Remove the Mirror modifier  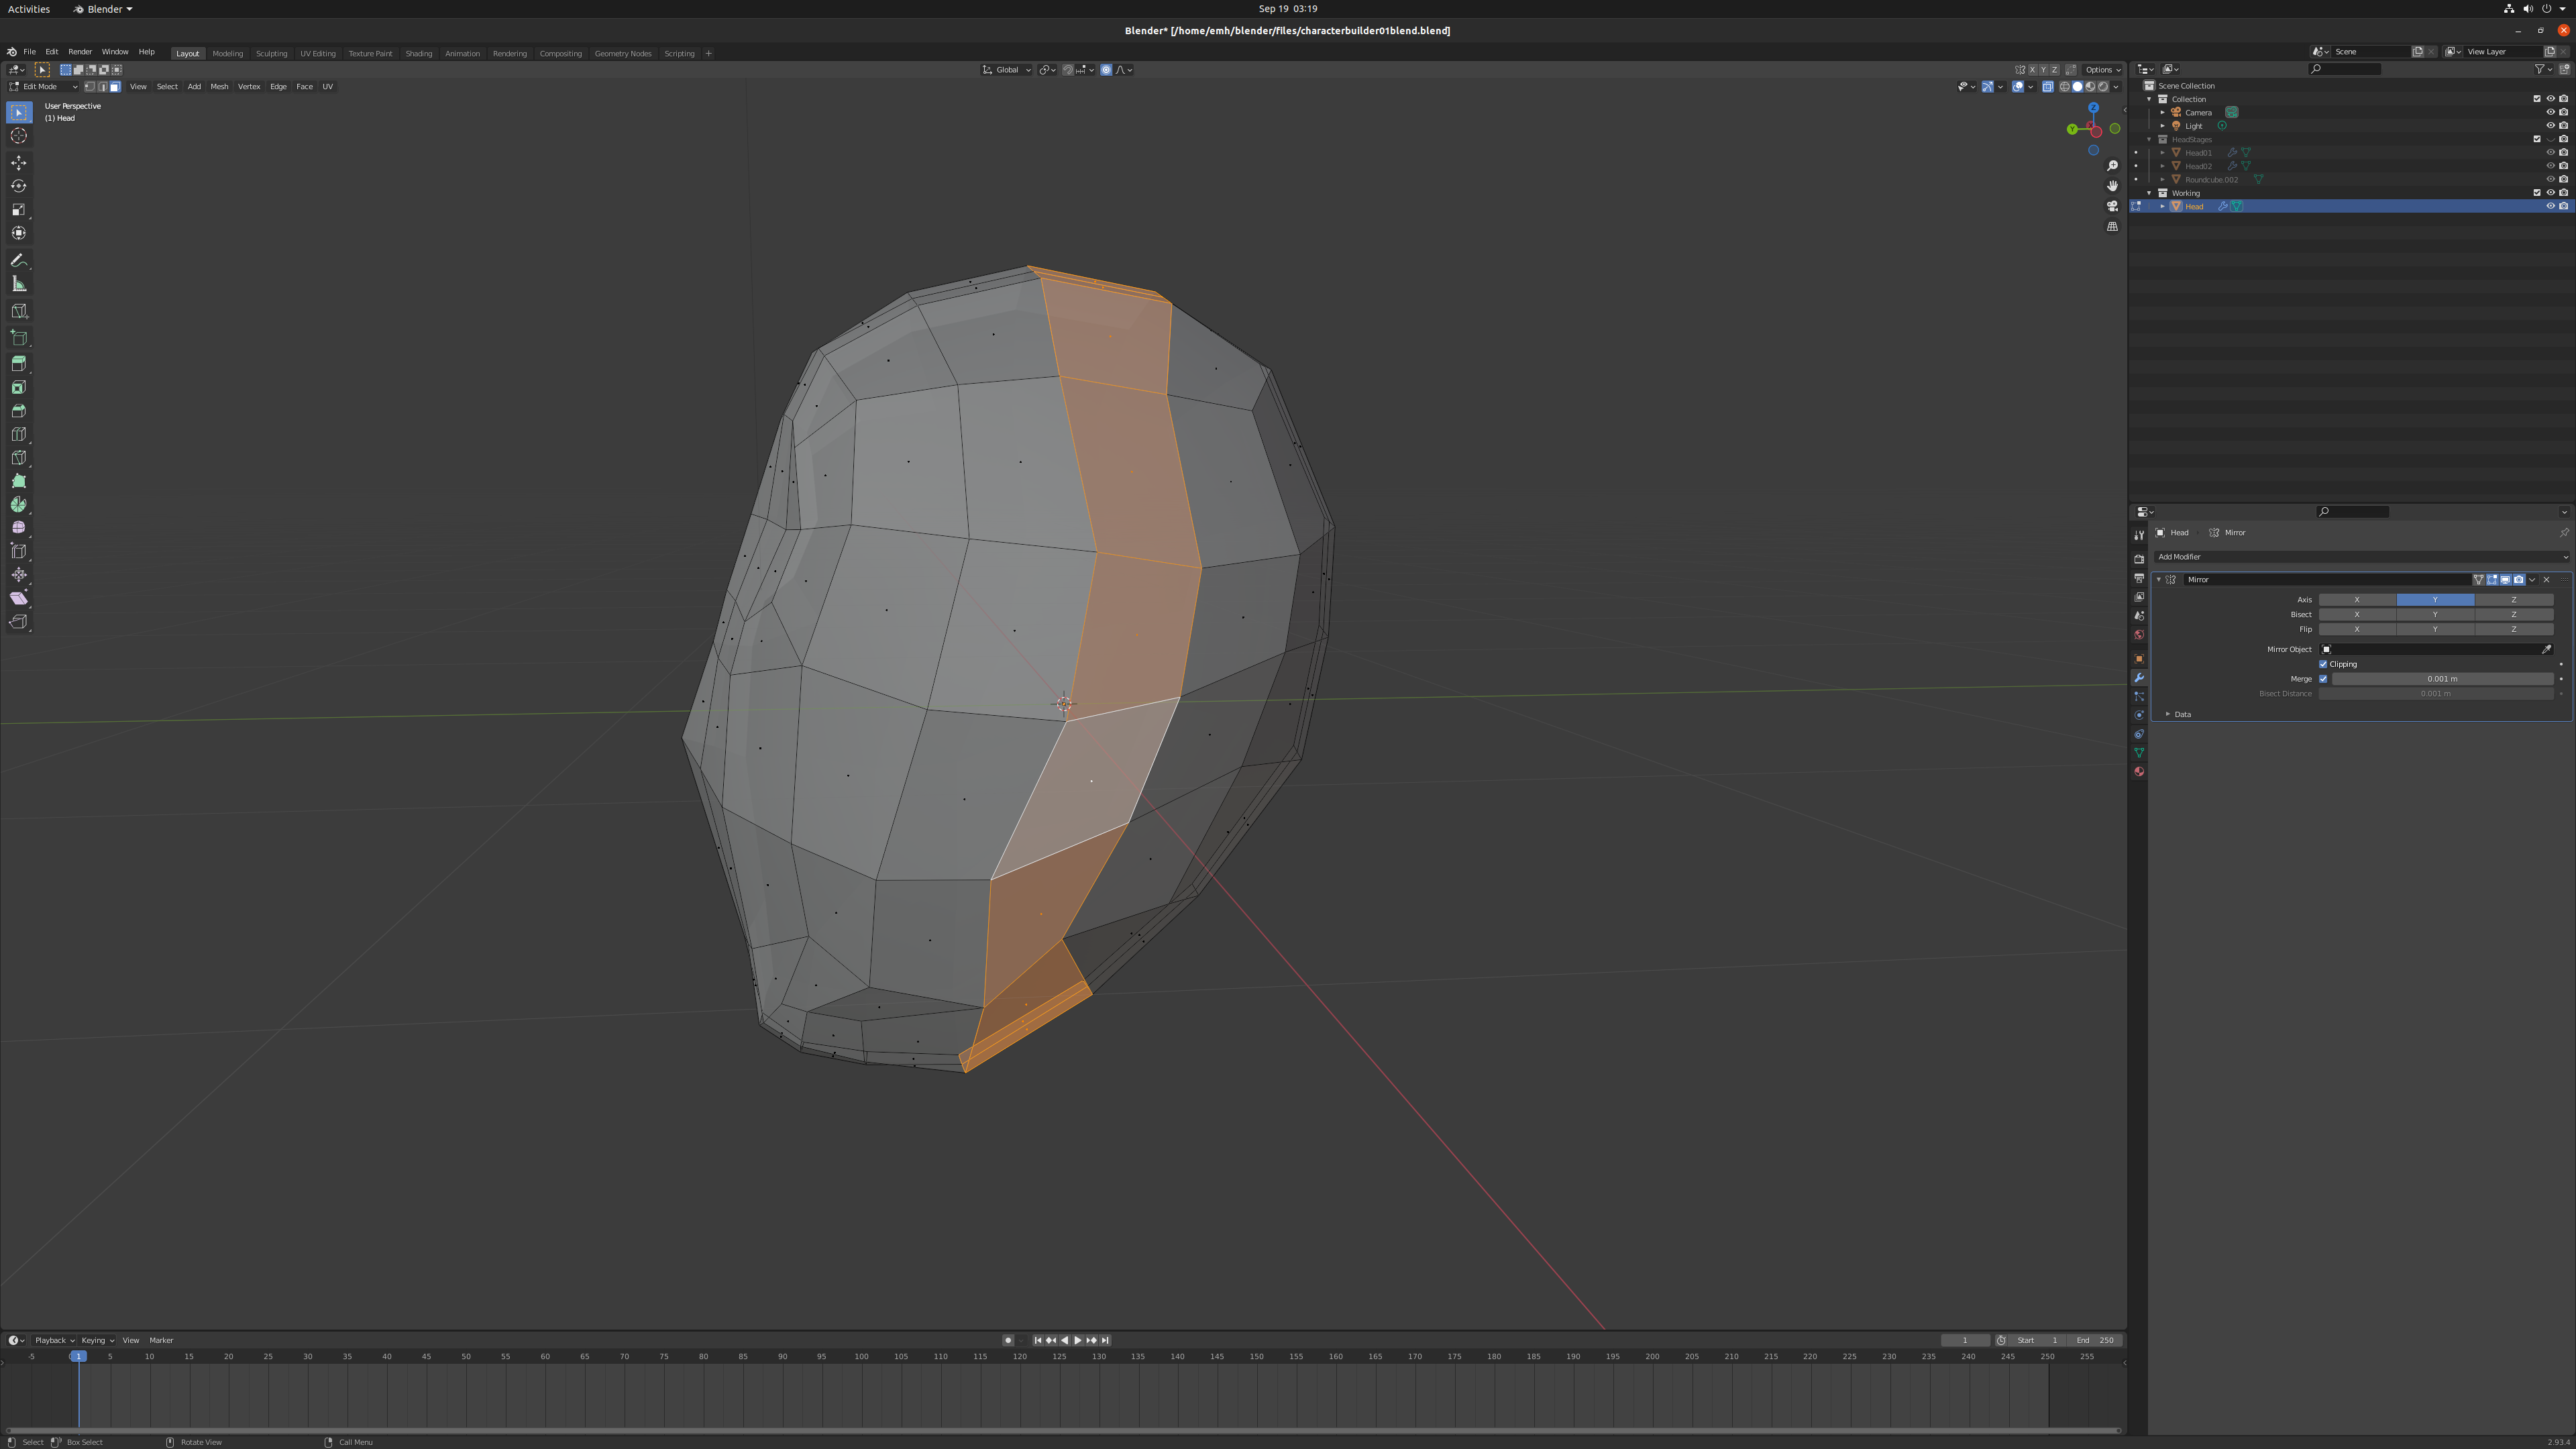pyautogui.click(x=2546, y=580)
